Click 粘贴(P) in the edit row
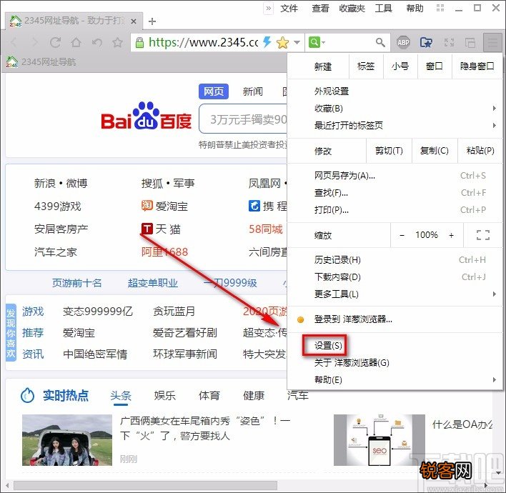 coord(480,151)
